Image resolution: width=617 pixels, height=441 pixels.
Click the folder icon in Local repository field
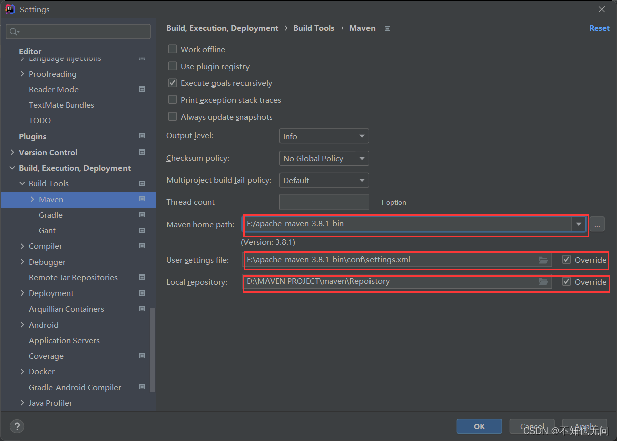point(543,282)
